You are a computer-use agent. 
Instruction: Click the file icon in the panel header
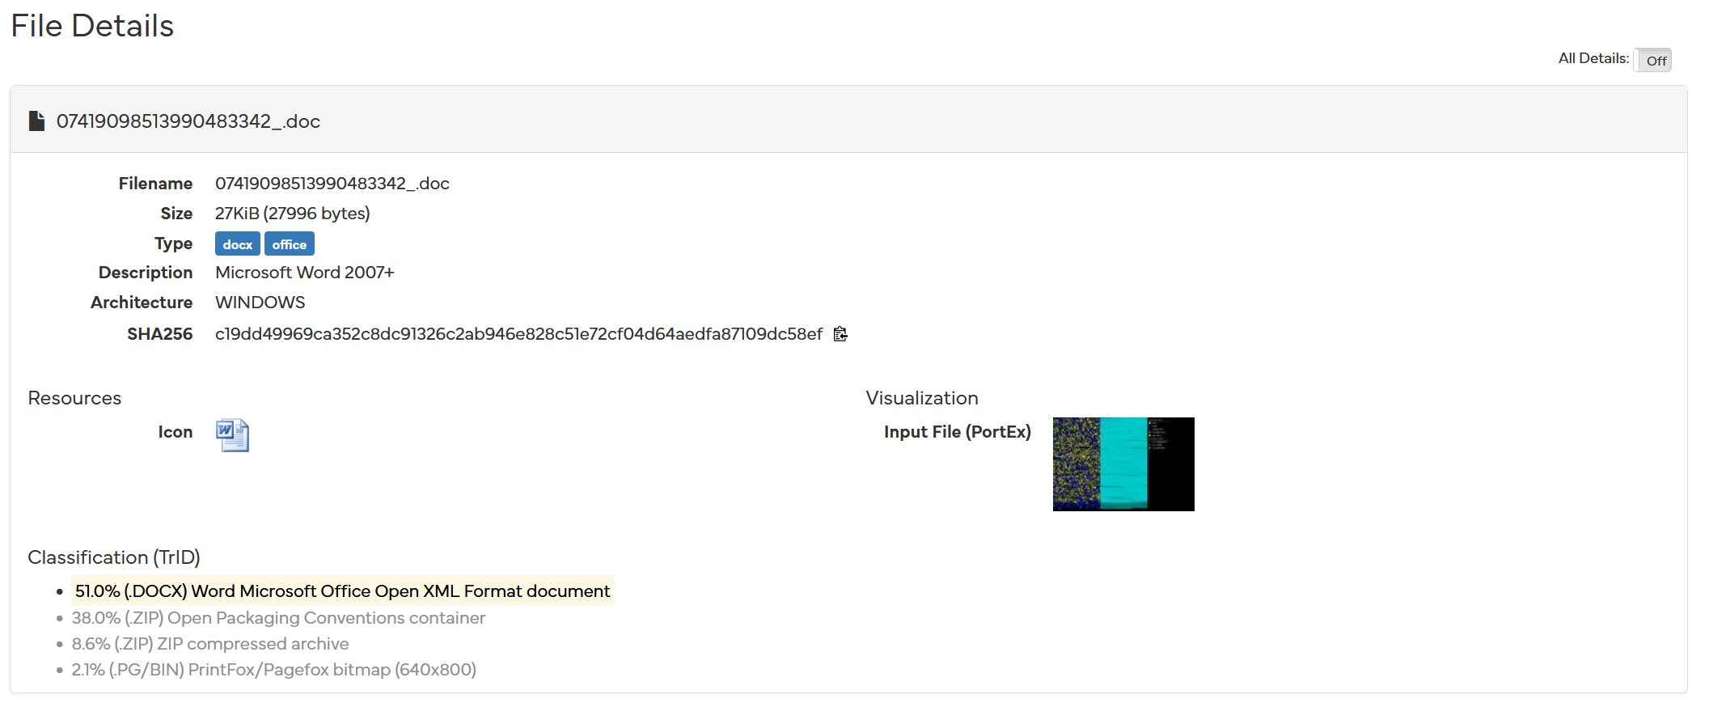(36, 121)
